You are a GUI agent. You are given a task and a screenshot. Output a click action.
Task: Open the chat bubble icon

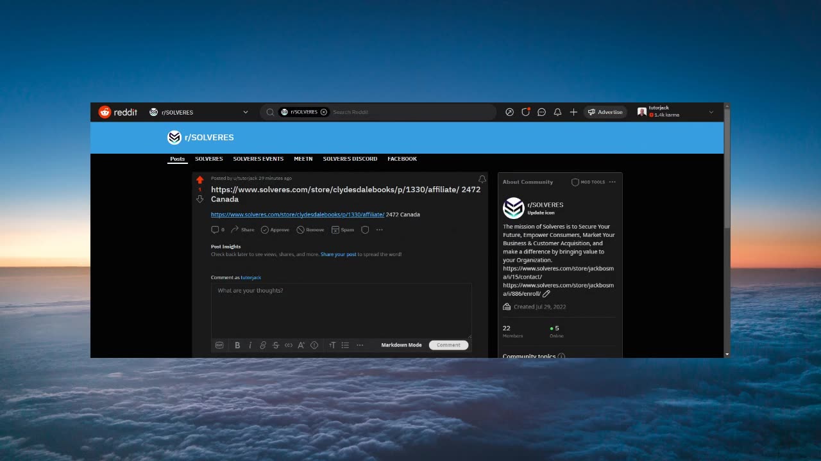[541, 112]
